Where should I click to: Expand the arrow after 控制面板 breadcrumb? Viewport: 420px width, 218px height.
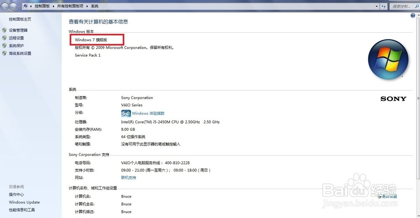[53, 6]
